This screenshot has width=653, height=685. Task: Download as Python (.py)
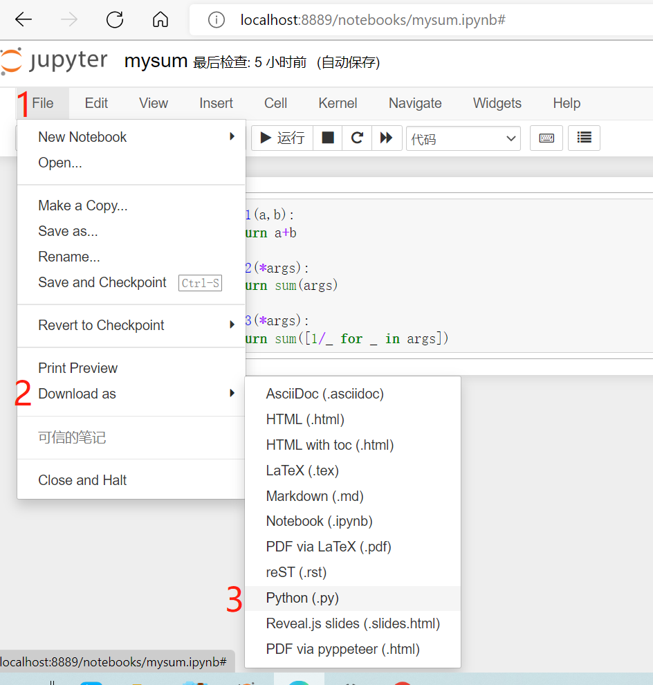(353, 598)
